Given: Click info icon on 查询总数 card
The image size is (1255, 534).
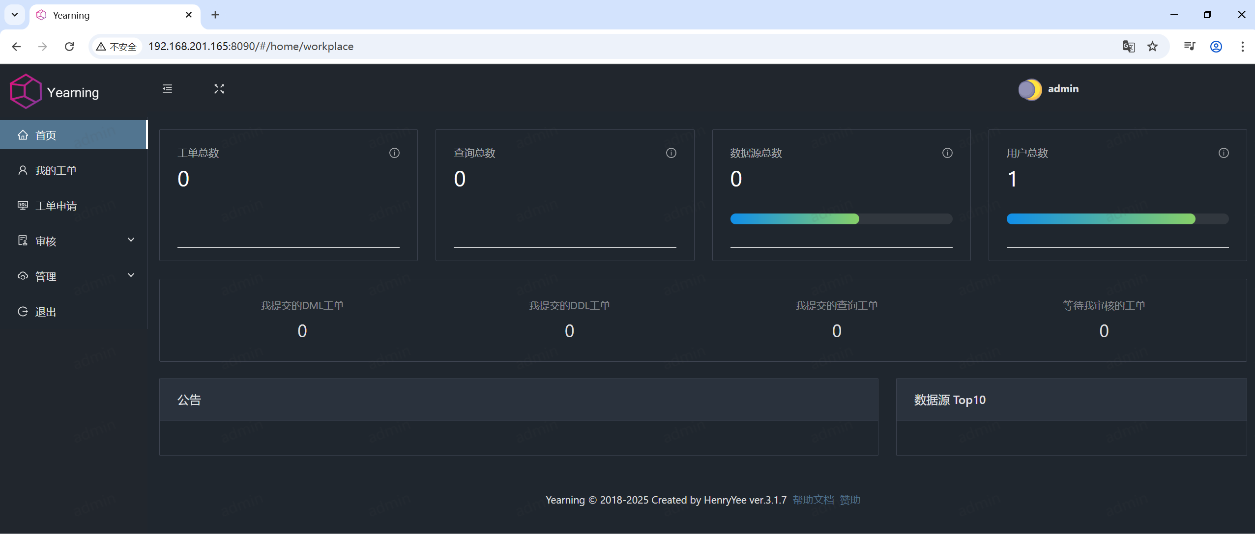Looking at the screenshot, I should pyautogui.click(x=671, y=153).
